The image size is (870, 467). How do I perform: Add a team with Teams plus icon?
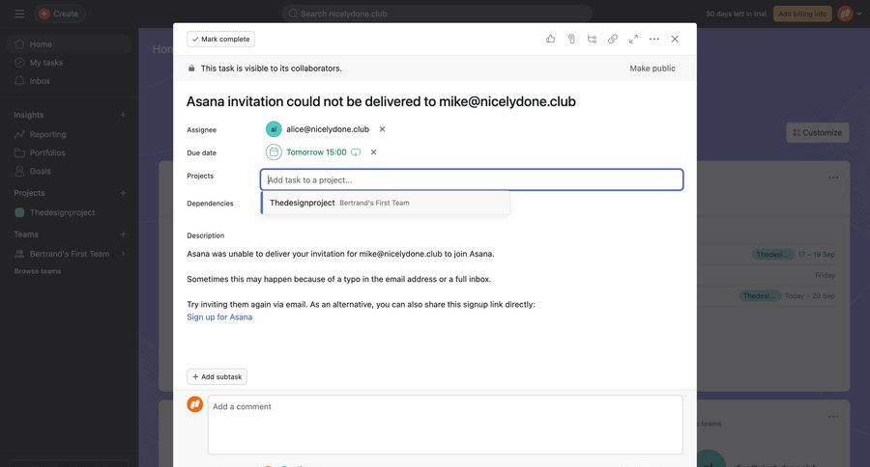(123, 234)
